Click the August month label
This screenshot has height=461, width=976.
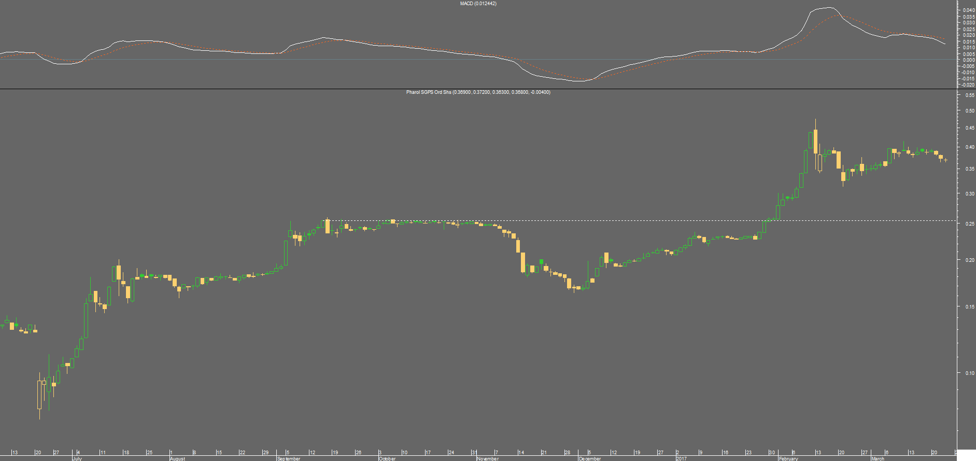(177, 458)
